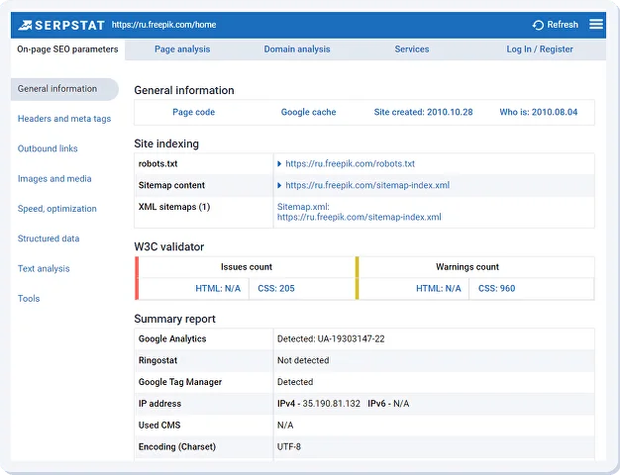Expand the robots.txt arrow

(279, 163)
